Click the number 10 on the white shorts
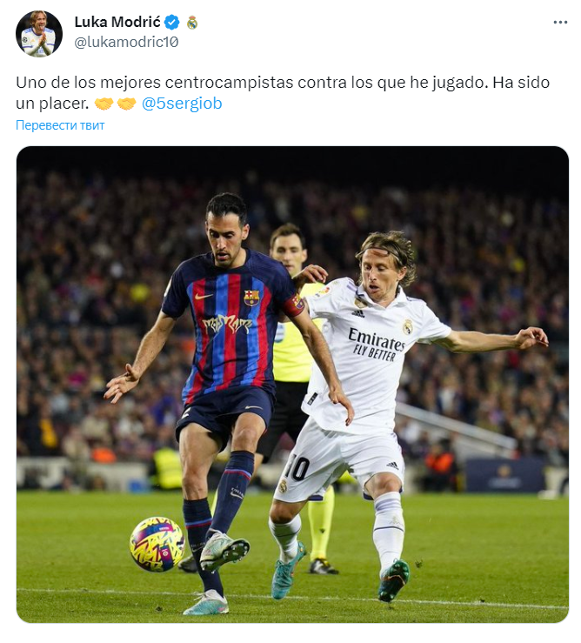Viewport: 581px width, 643px height. point(297,467)
